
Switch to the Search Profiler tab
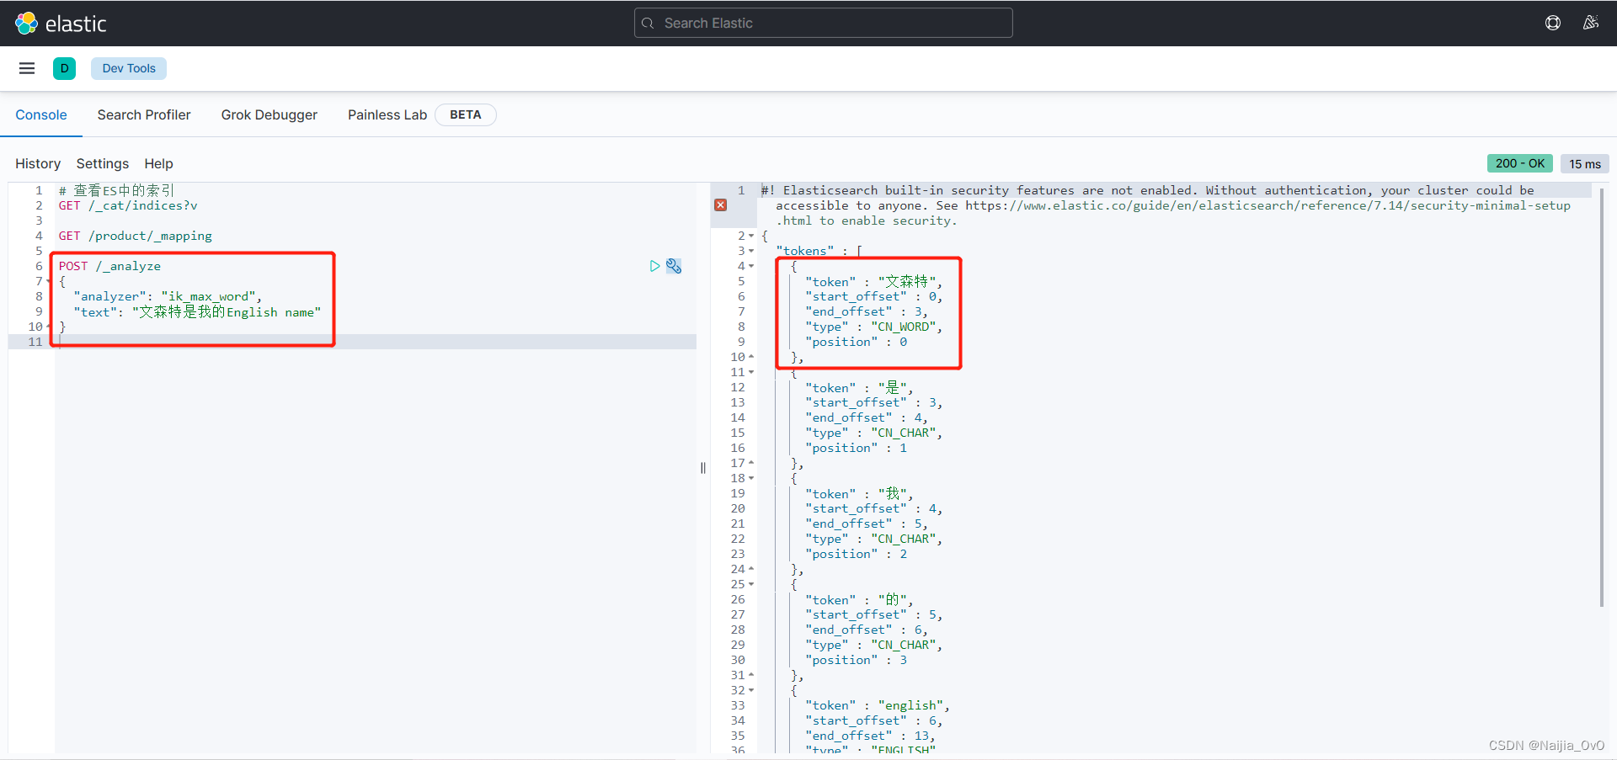[x=144, y=114]
